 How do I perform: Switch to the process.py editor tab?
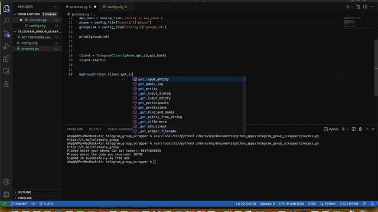pos(81,6)
